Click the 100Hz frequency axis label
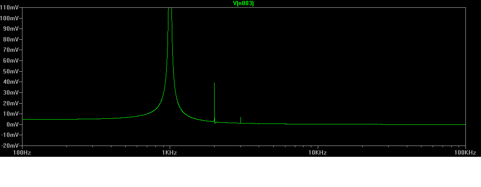 22,152
